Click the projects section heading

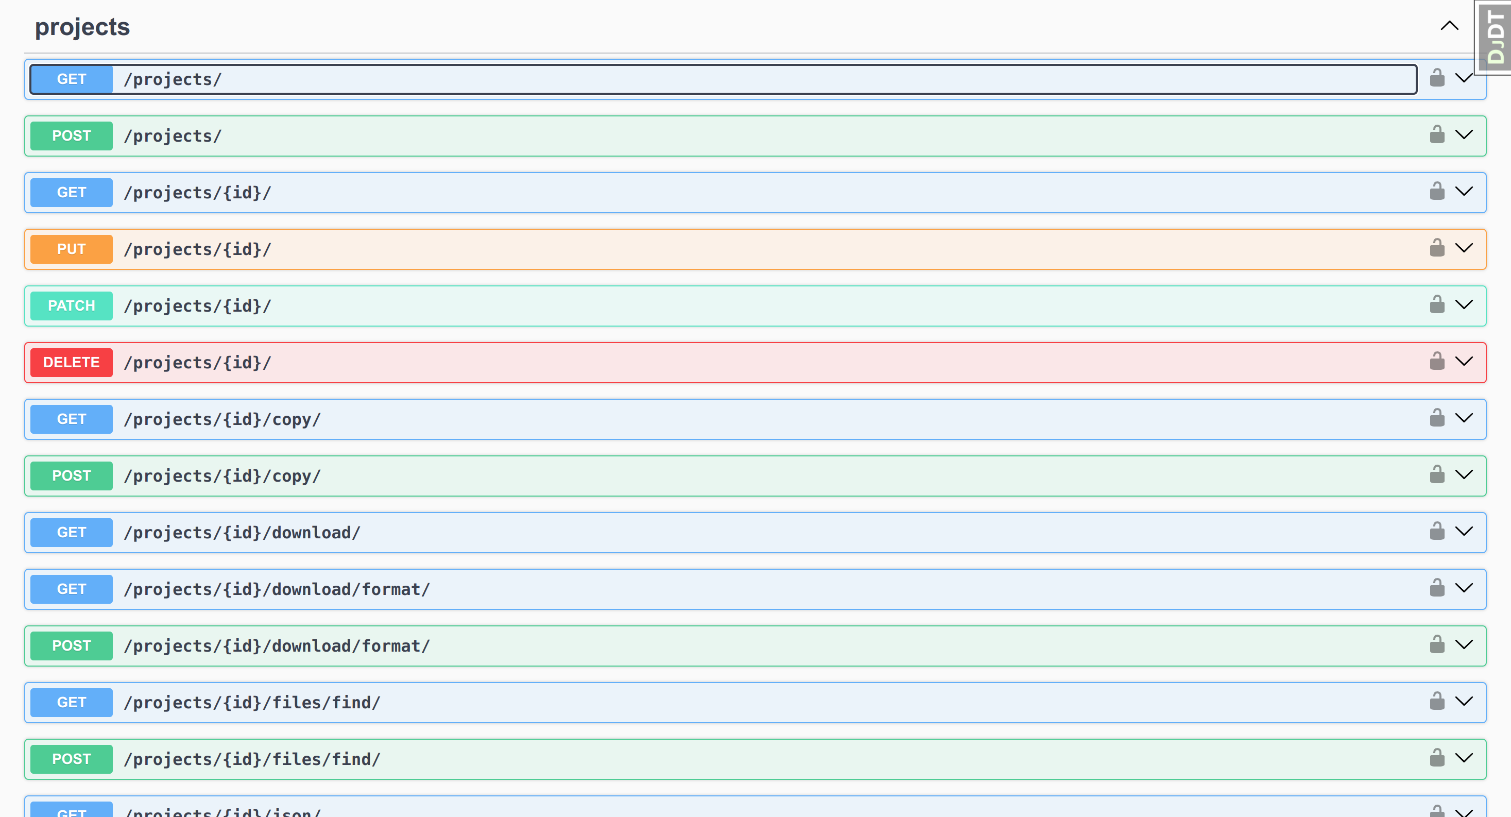coord(82,27)
